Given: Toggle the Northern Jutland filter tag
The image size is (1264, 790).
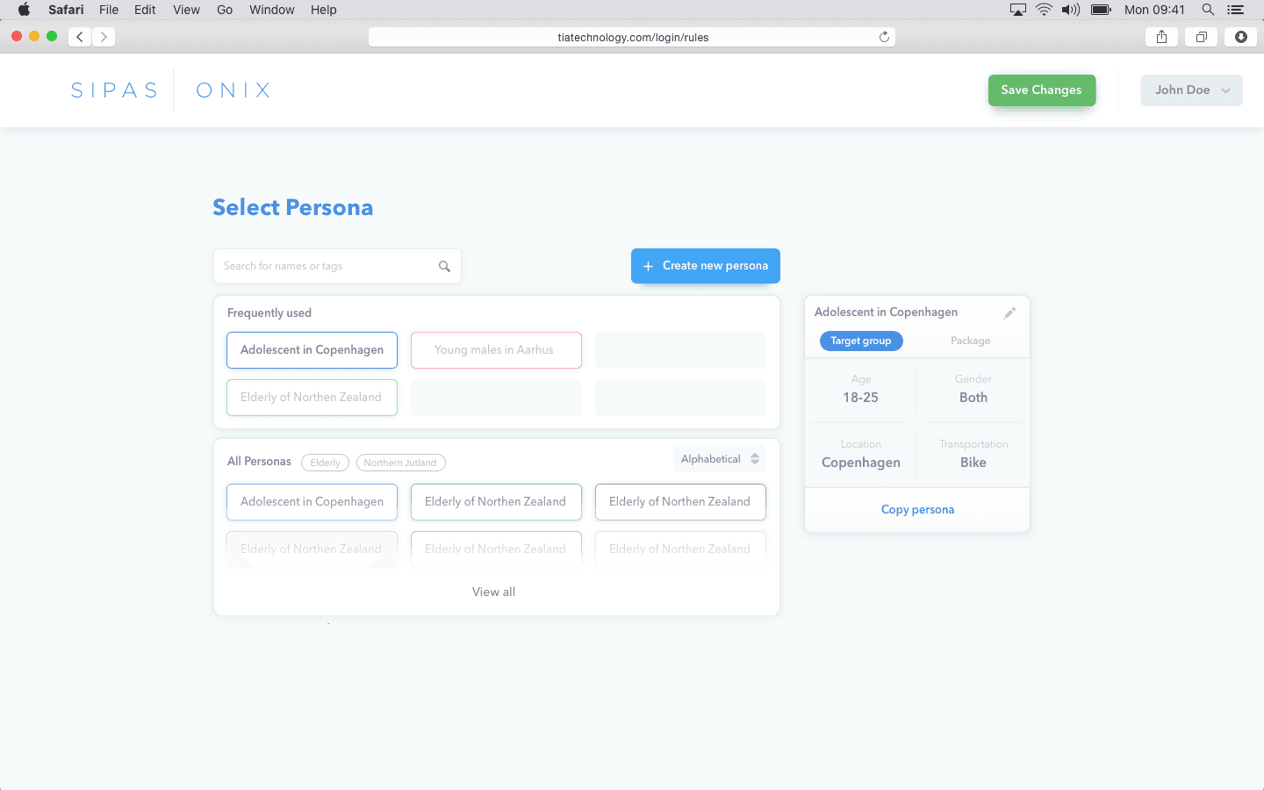Looking at the screenshot, I should click(400, 463).
